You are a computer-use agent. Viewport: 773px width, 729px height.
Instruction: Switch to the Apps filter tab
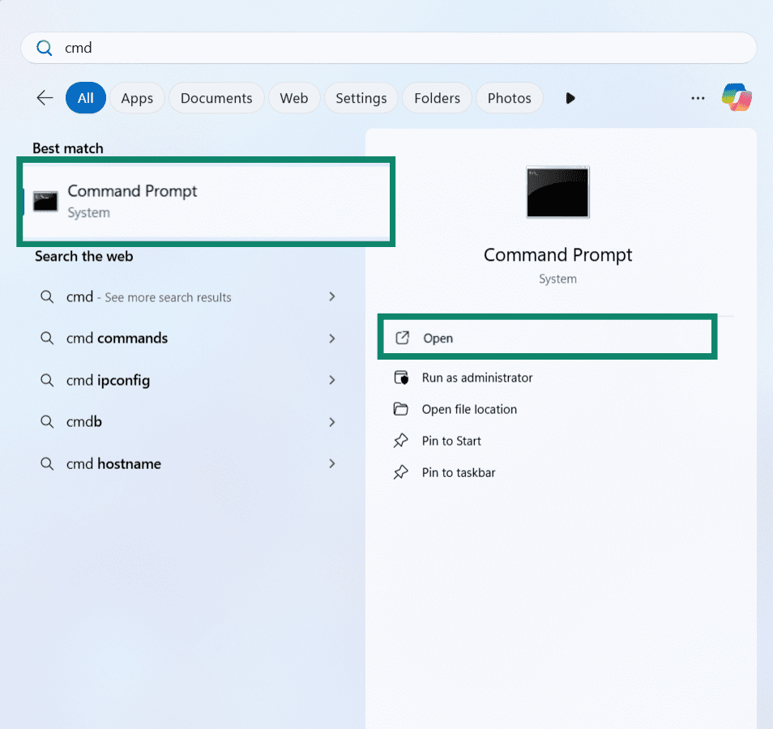[x=137, y=98]
